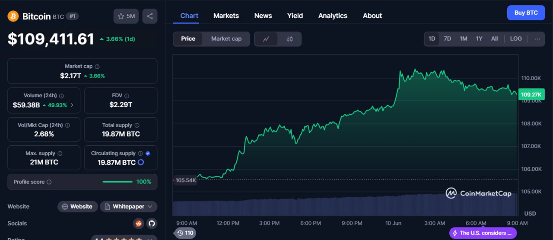553x240 pixels.
Task: Open the Reddit social icon
Action: click(139, 224)
